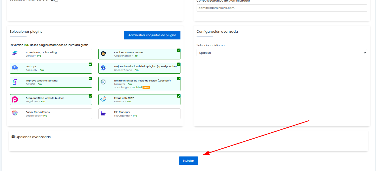This screenshot has height=171, width=376.
Task: Click the FileOrganizer - Pro subtitle
Action: (x=126, y=116)
